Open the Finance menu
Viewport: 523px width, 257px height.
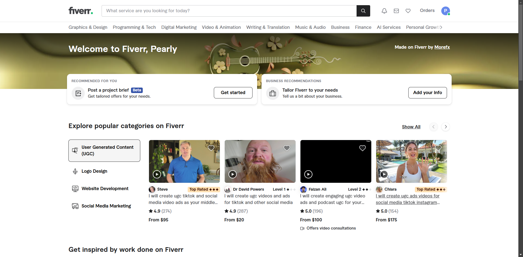point(363,27)
